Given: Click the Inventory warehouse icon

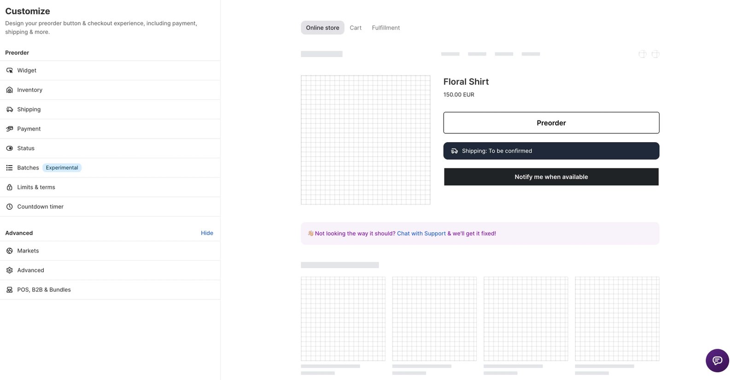Looking at the screenshot, I should [x=9, y=90].
